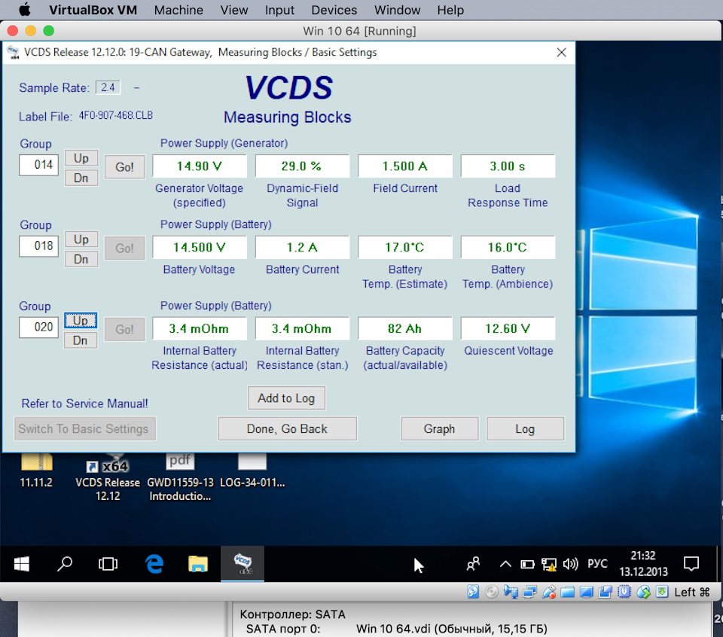The width and height of the screenshot is (723, 637).
Task: Expand hidden system tray icons chevron
Action: pos(505,564)
